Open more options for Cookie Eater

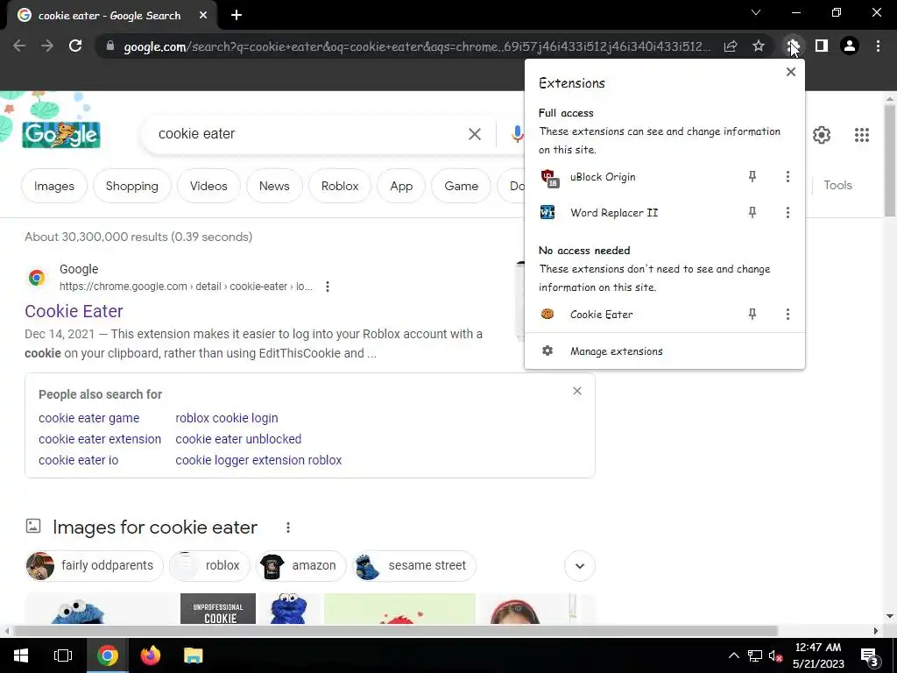[x=788, y=315]
